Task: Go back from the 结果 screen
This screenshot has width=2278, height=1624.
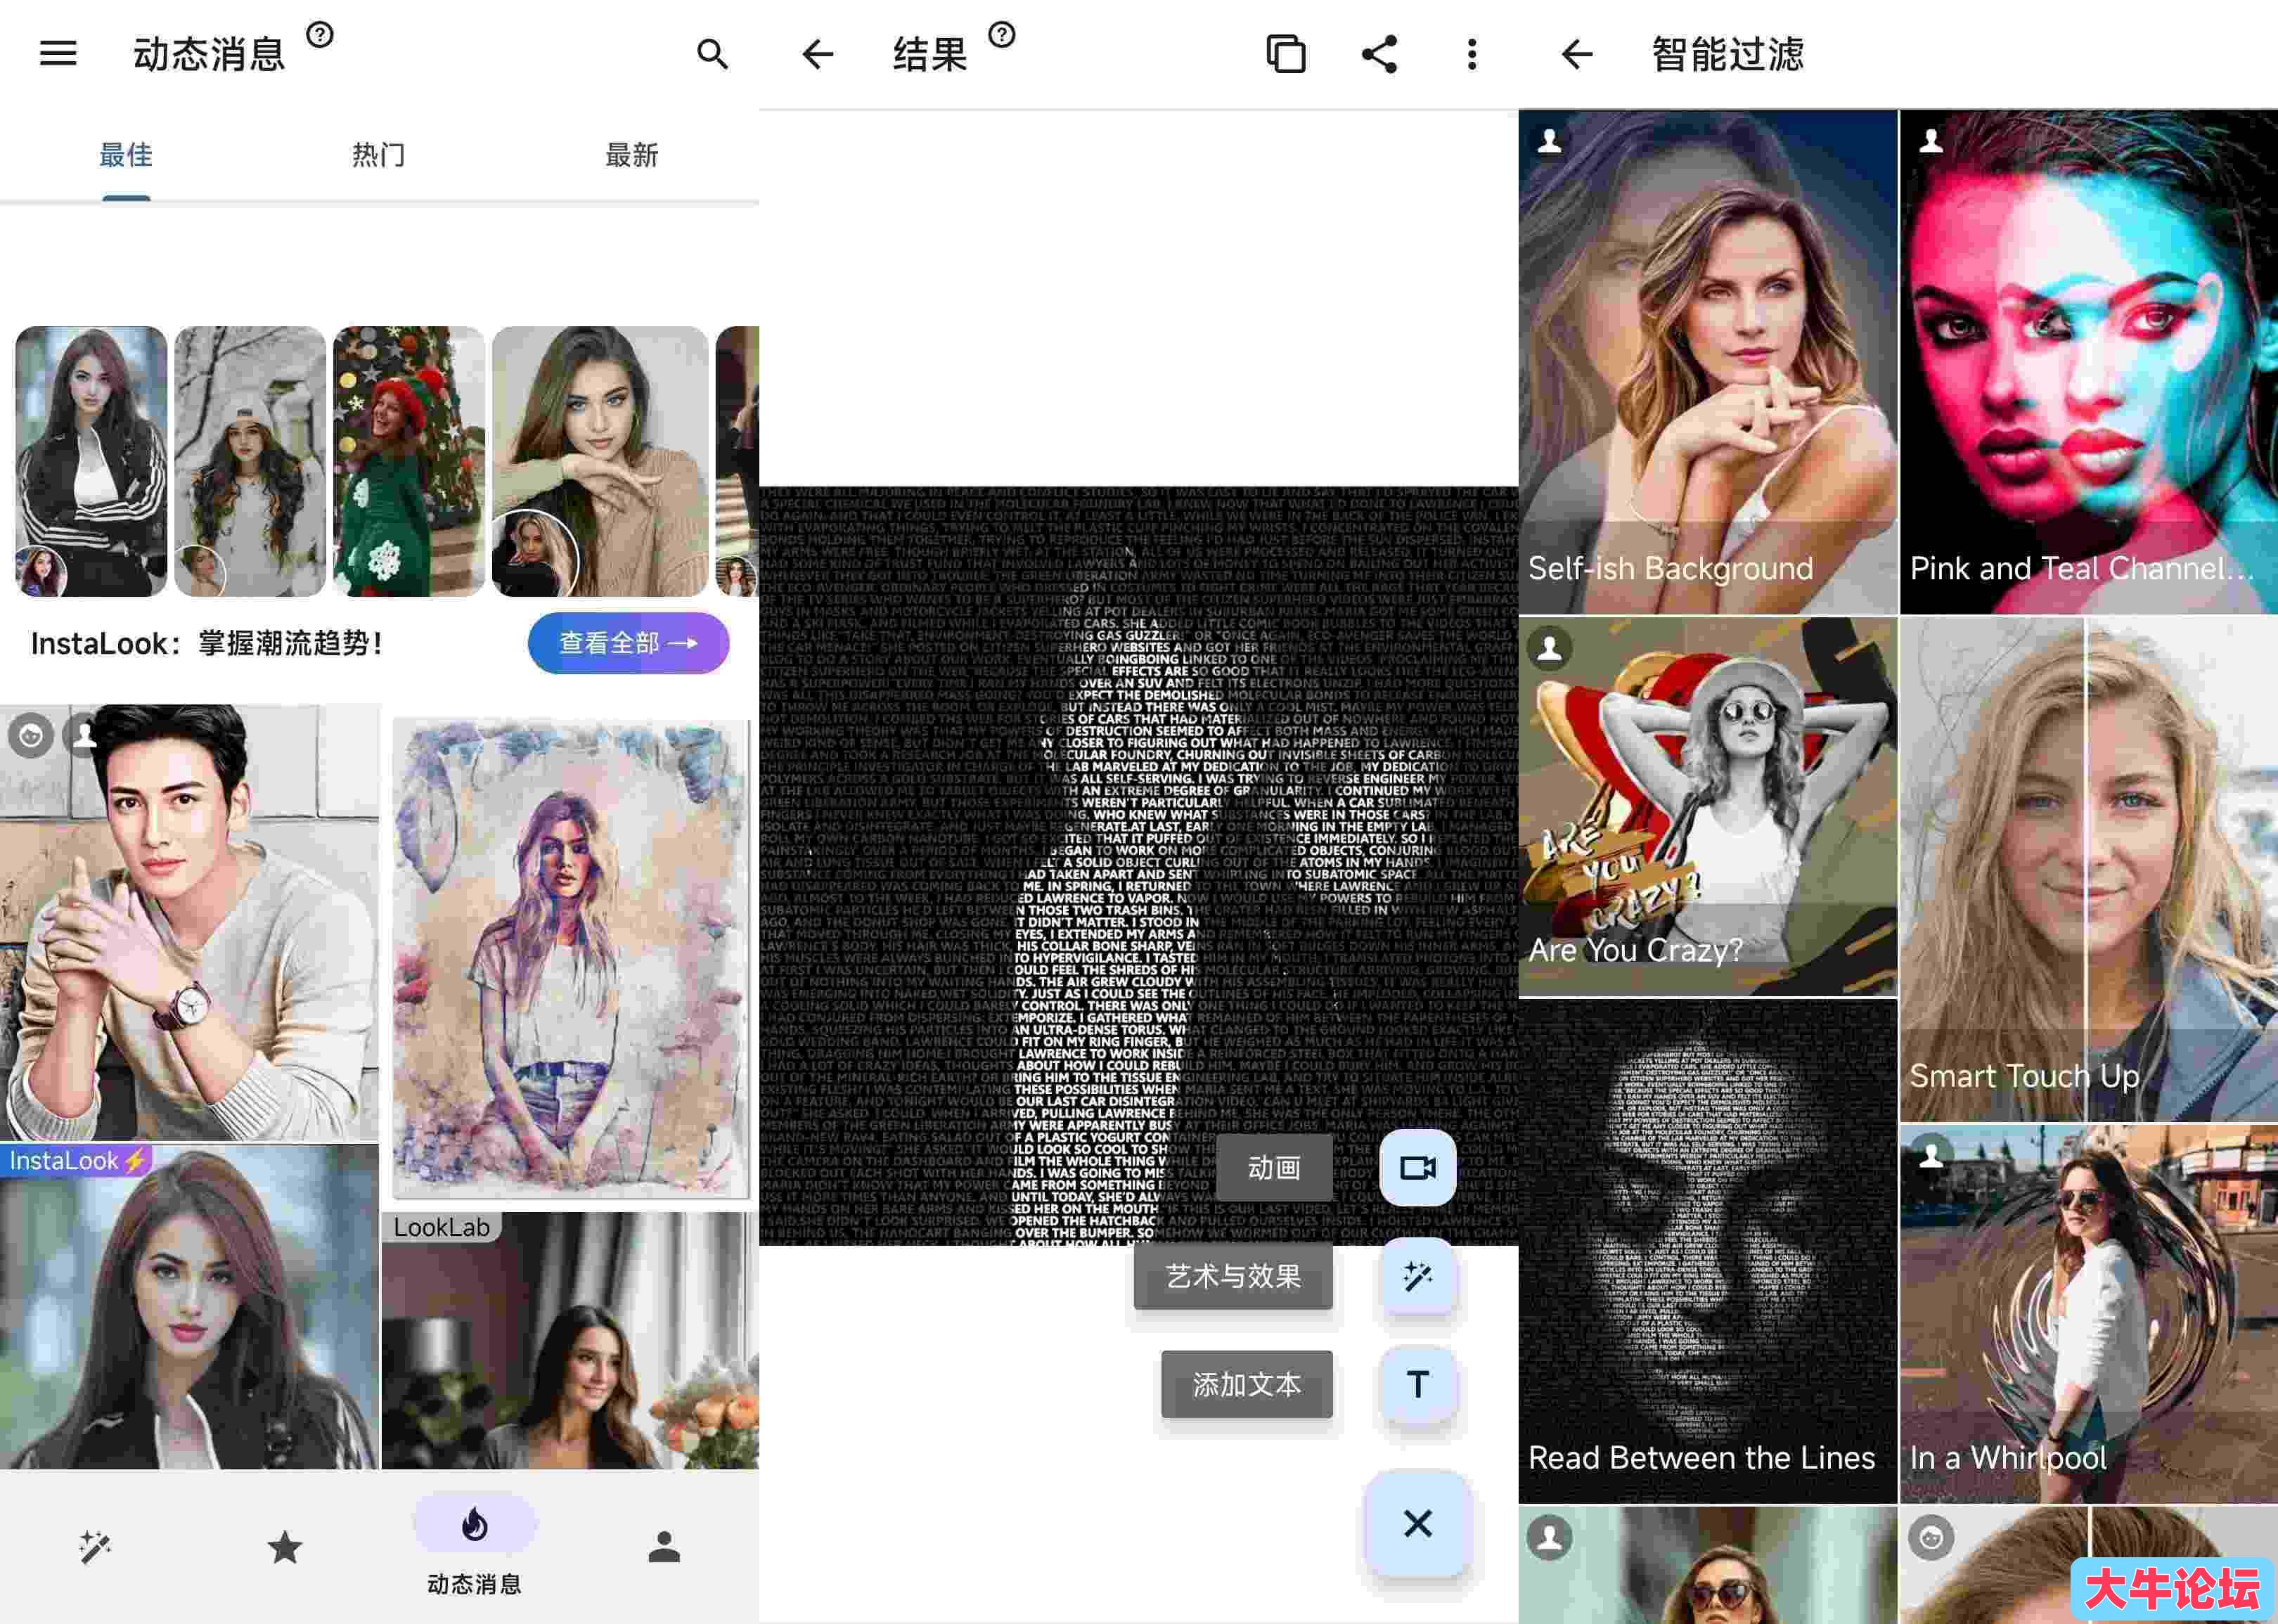Action: (817, 53)
